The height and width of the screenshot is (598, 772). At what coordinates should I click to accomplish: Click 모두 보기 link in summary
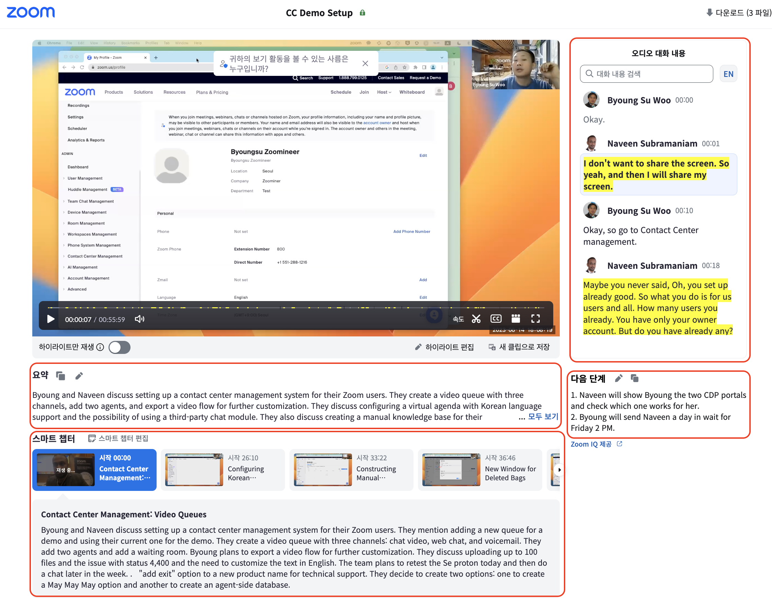click(543, 417)
